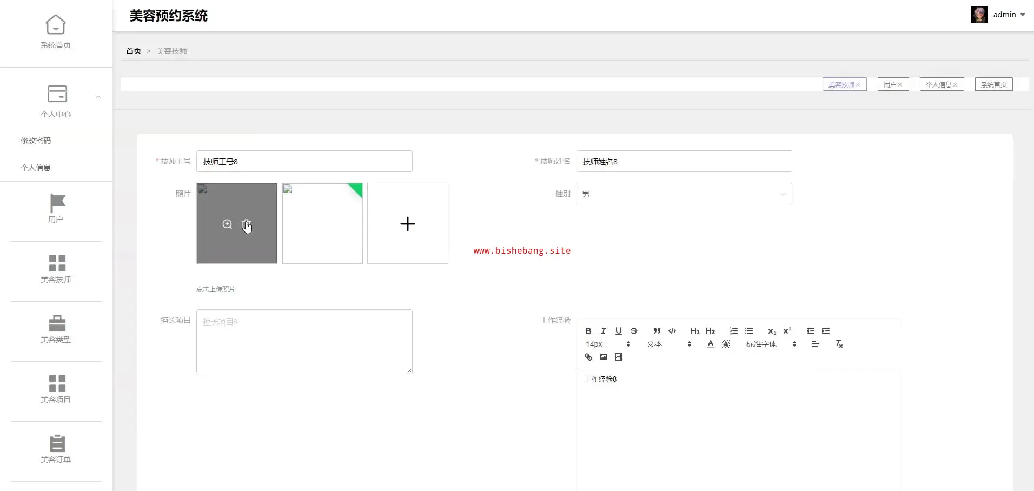Open the 用户 section in the sidebar
Viewport: 1034px width, 491px height.
(x=56, y=208)
